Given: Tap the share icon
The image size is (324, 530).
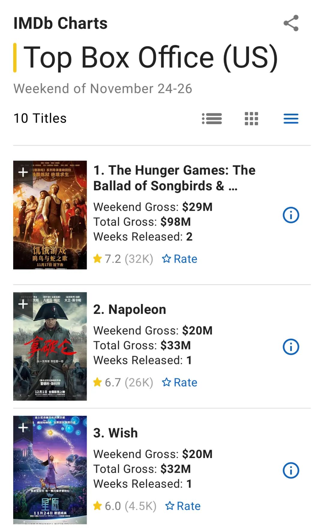Looking at the screenshot, I should [x=291, y=23].
